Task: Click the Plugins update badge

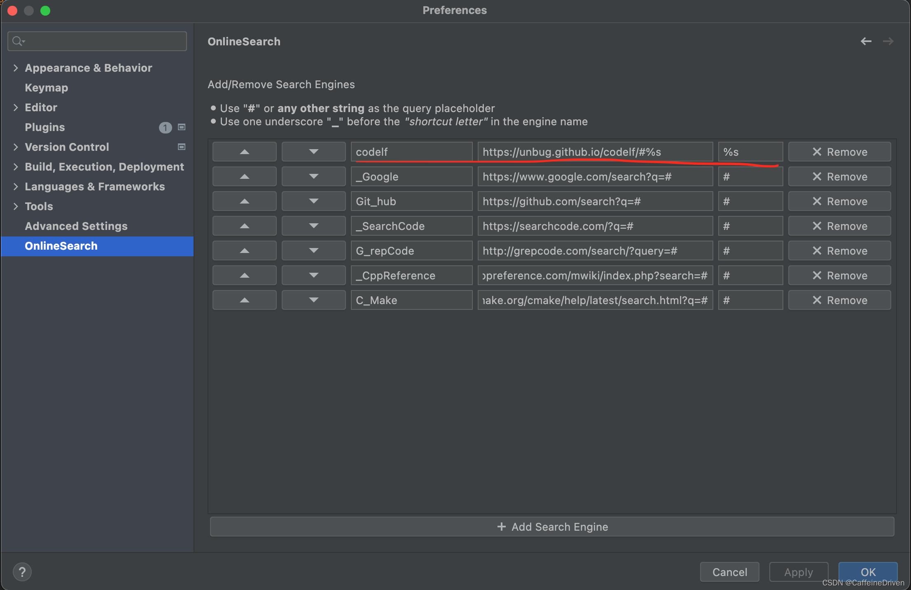Action: (165, 127)
